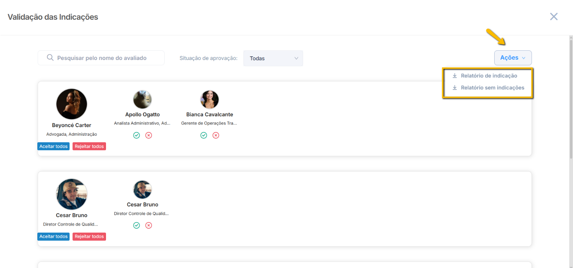Click Rejeitar todos under Cesar Bruno
Viewport: 573px width, 268px height.
coord(89,237)
